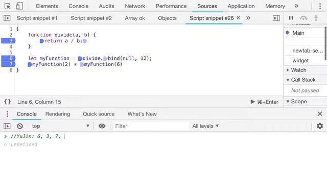This screenshot has height=184, width=327.
Task: Toggle breakpoint on line 7 gutter
Action: pyautogui.click(x=8, y=64)
